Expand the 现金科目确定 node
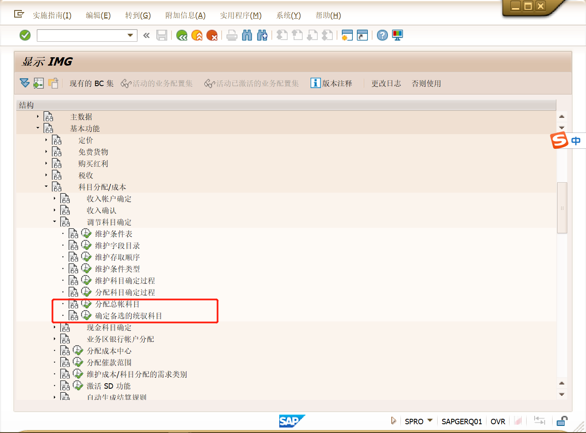The image size is (586, 433). (54, 327)
